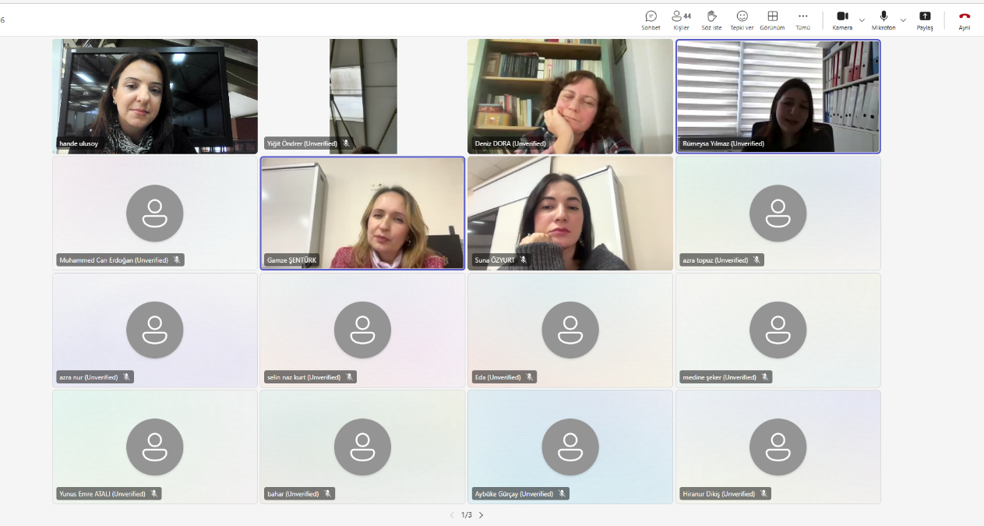Viewport: 984px width, 526px height.
Task: Open the Sohbet chat panel
Action: pyautogui.click(x=651, y=19)
